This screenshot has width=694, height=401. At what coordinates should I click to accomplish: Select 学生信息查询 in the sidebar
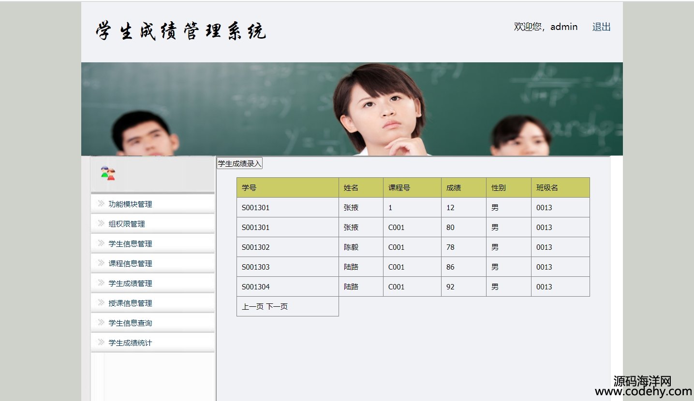point(130,323)
